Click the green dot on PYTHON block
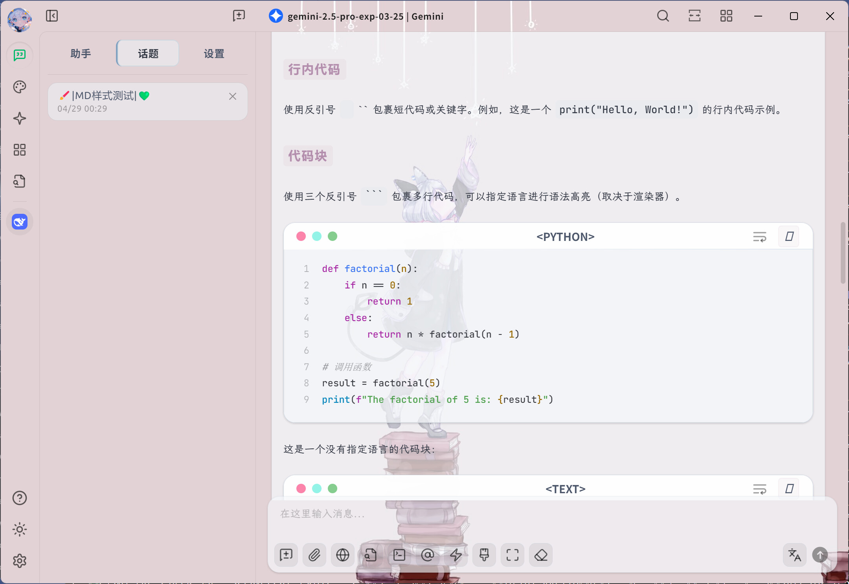The width and height of the screenshot is (849, 584). [333, 236]
